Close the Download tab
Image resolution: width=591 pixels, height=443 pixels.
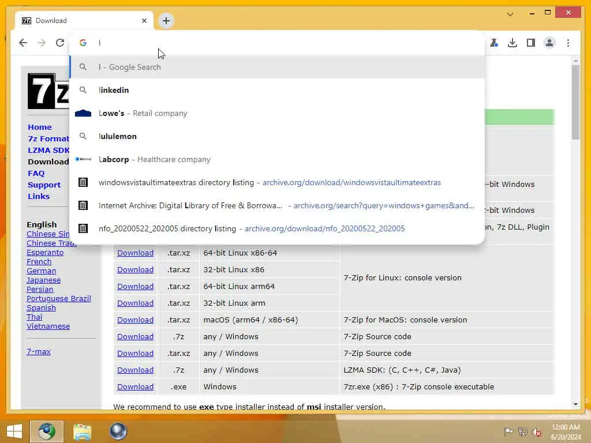coord(144,21)
